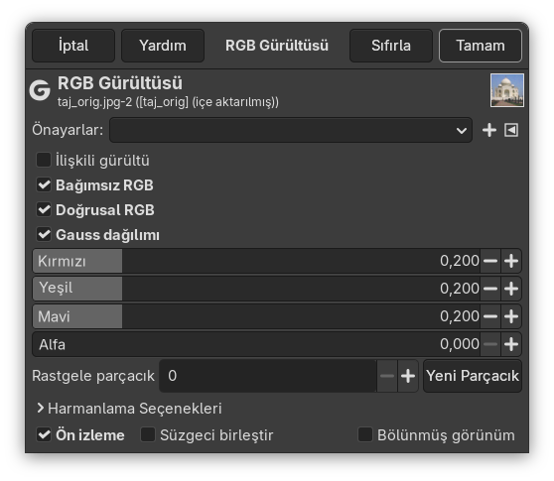
Task: Open the Önayarlar presets dropdown
Action: tap(291, 130)
